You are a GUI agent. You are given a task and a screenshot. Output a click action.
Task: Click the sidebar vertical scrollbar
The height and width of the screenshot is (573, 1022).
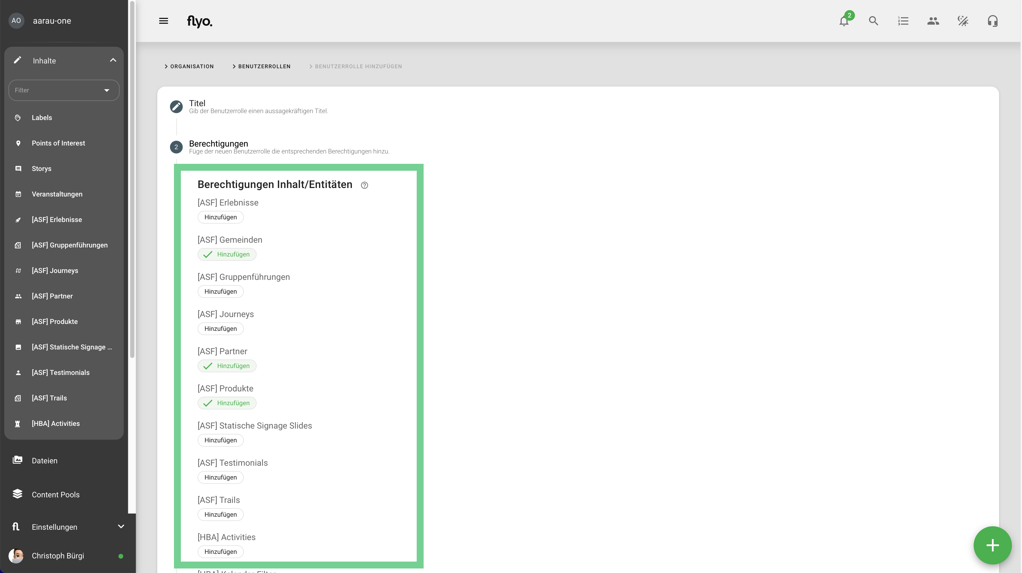tap(132, 178)
